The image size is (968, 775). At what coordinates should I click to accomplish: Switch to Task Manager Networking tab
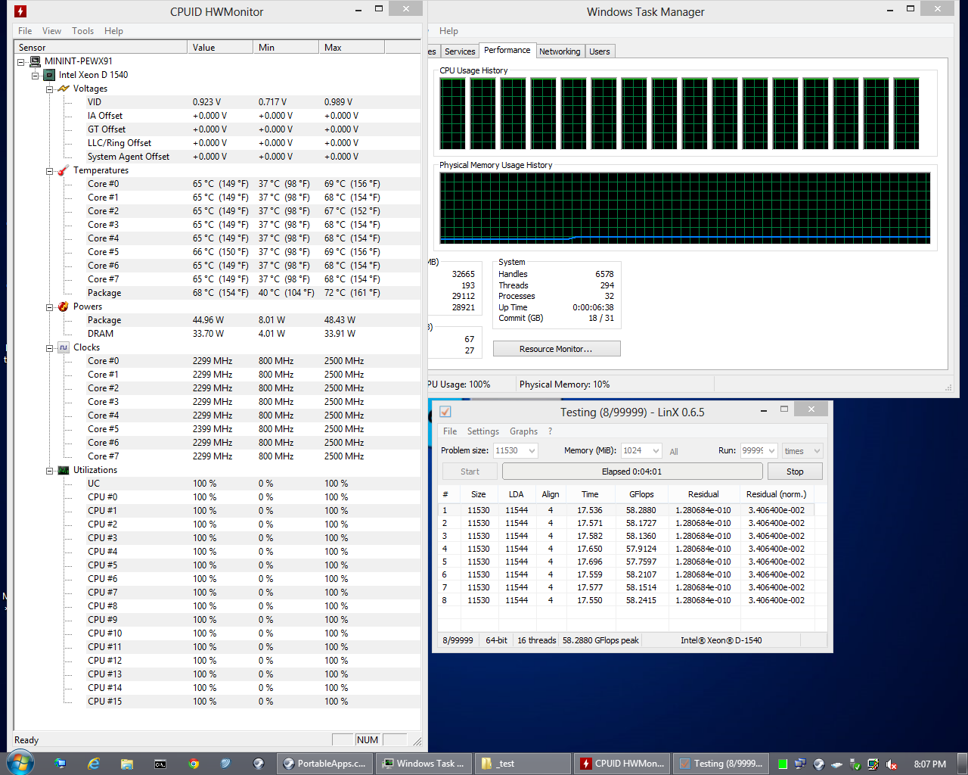tap(560, 51)
